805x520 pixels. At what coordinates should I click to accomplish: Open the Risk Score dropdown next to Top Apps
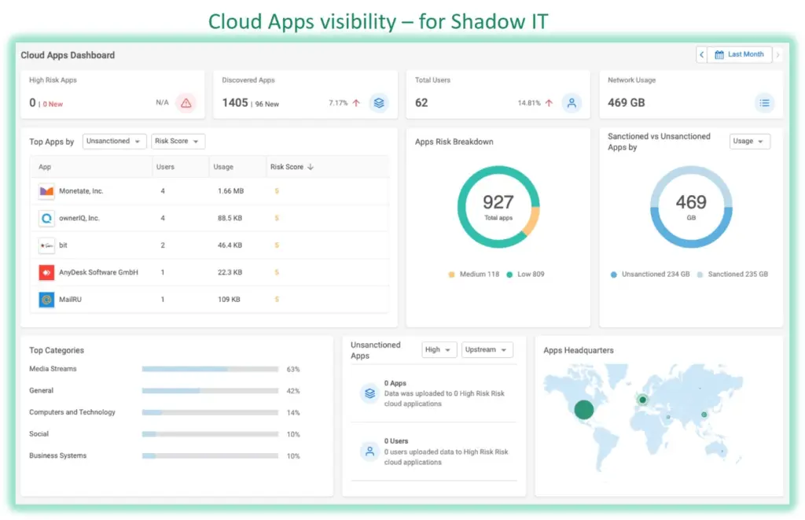tap(178, 141)
